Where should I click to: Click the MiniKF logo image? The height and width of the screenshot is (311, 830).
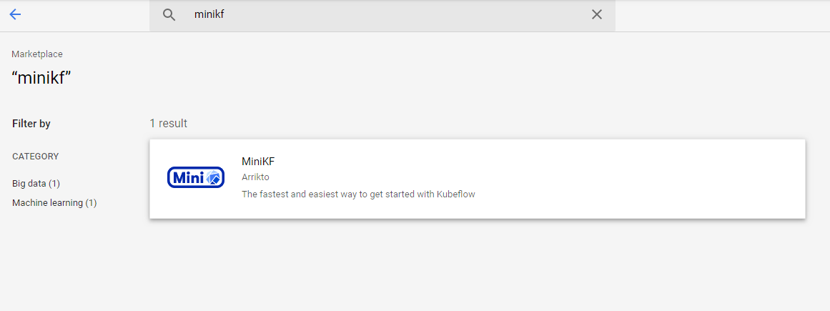pos(195,177)
